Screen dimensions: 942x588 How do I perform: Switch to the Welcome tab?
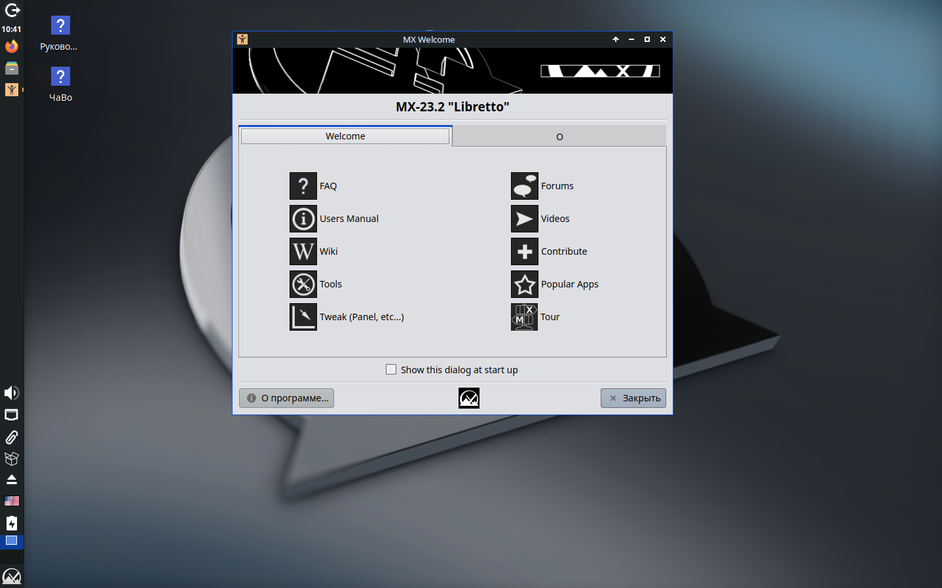(345, 136)
